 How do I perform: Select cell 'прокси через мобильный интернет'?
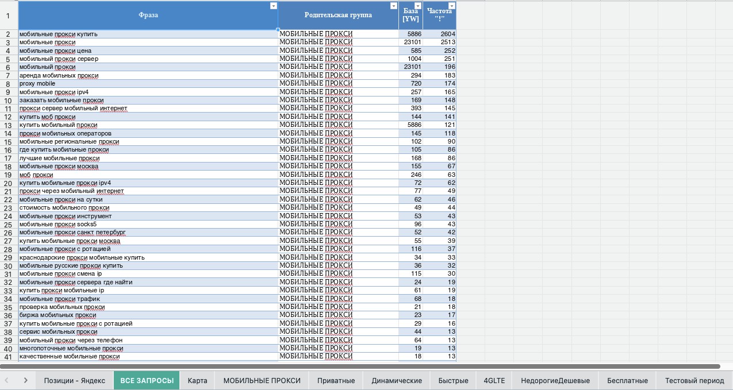(x=148, y=191)
